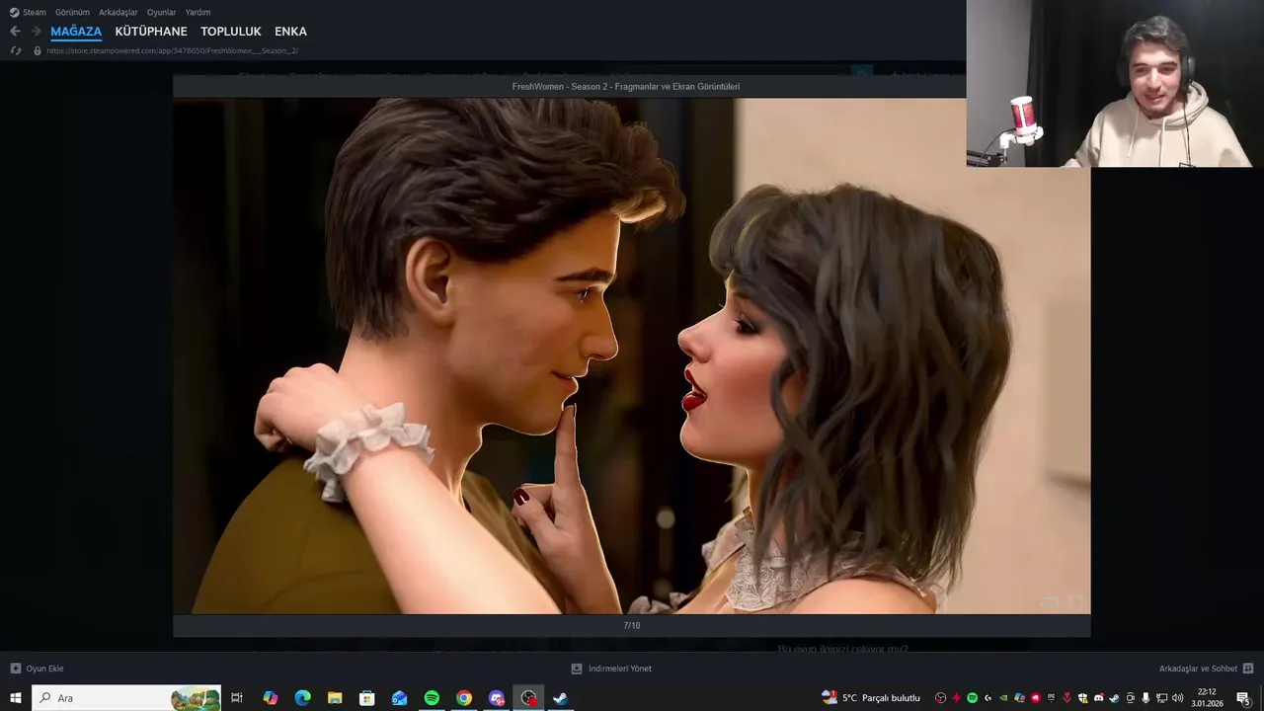The image size is (1264, 711).
Task: Click the 7/10 screenshot counter
Action: (632, 625)
